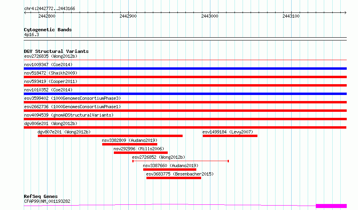Click the 4p16.3 cytogenetic band bar

185,39
